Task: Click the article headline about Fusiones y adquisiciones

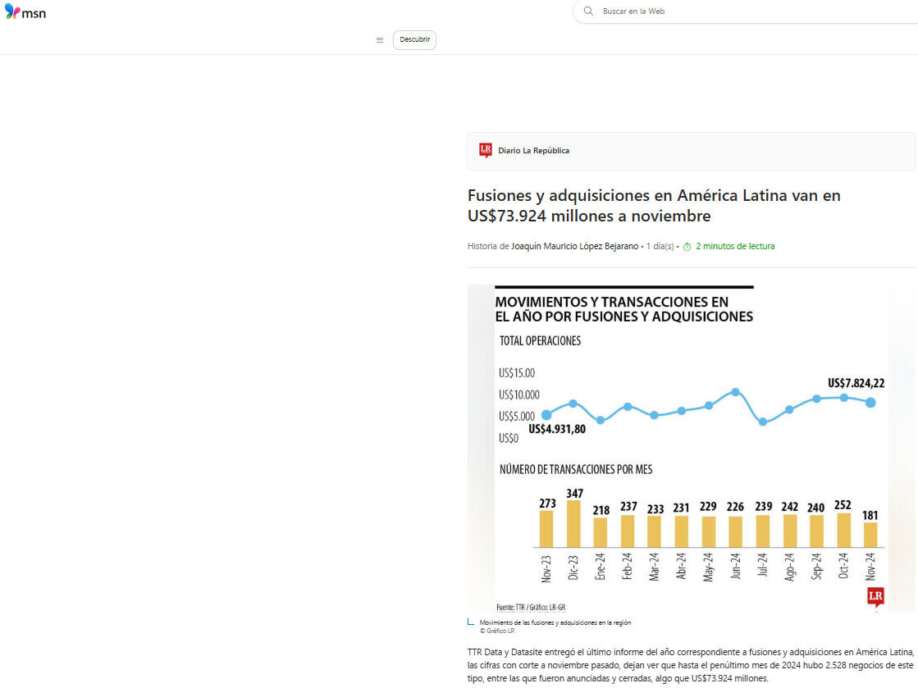Action: tap(654, 206)
